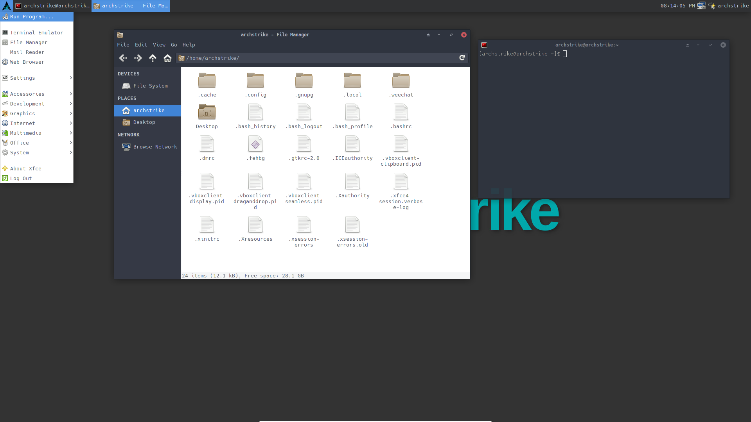
Task: Select Browse Network in sidebar
Action: (x=155, y=147)
